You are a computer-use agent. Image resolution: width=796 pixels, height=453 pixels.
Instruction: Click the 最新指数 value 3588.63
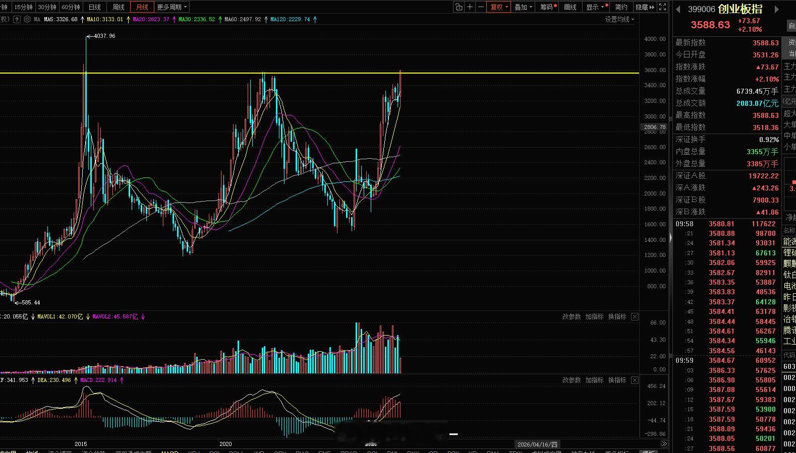(765, 43)
